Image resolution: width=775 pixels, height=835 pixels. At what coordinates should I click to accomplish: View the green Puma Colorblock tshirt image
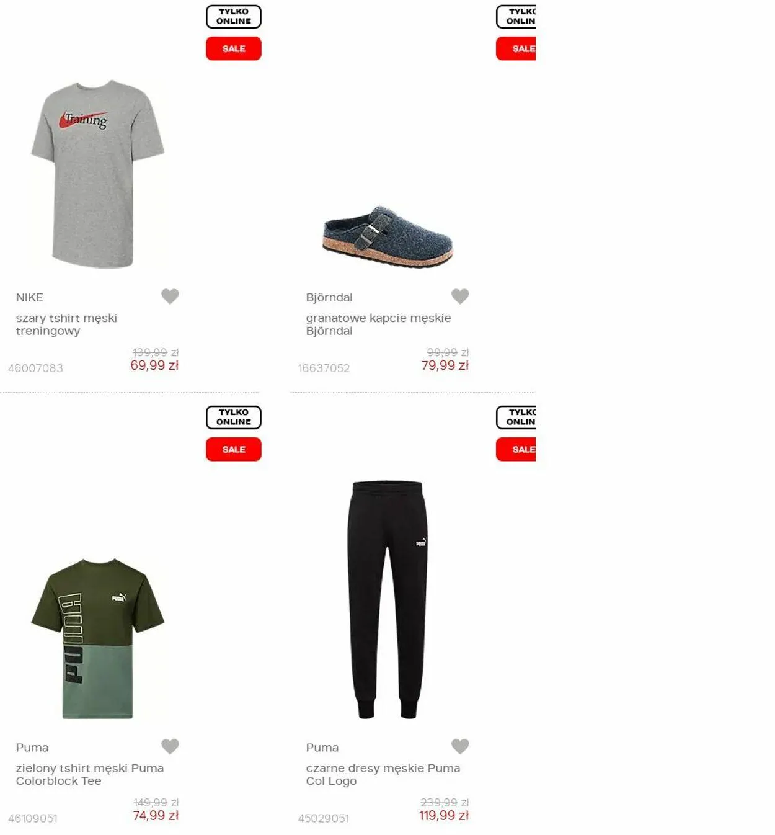(x=98, y=638)
